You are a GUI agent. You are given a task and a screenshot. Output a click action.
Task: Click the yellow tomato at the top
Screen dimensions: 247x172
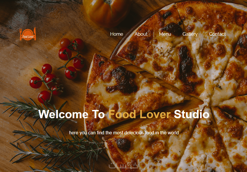pos(107,13)
